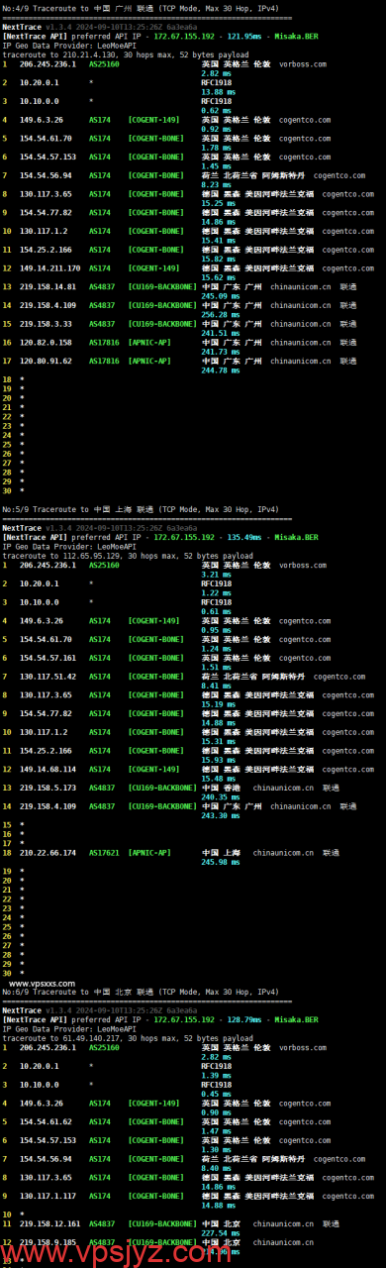This screenshot has width=386, height=1268.
Task: Select the 256.28 ms latency value
Action: pos(220,314)
